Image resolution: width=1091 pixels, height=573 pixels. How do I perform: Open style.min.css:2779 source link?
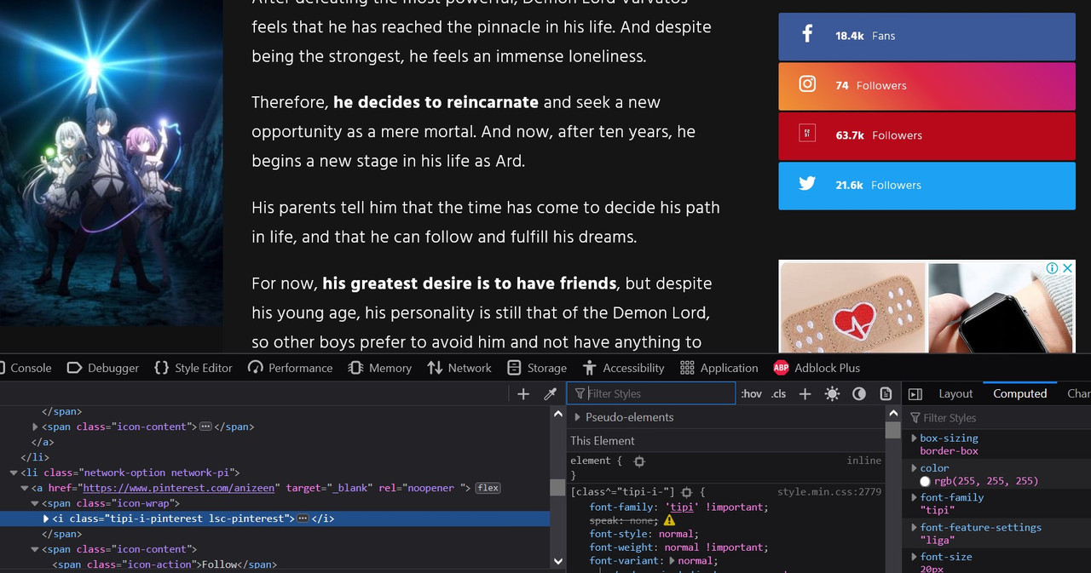coord(828,492)
